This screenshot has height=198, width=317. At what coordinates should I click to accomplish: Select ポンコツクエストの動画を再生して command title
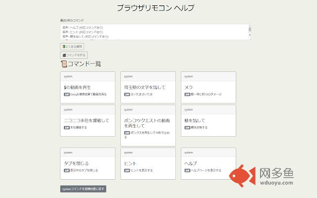click(147, 123)
